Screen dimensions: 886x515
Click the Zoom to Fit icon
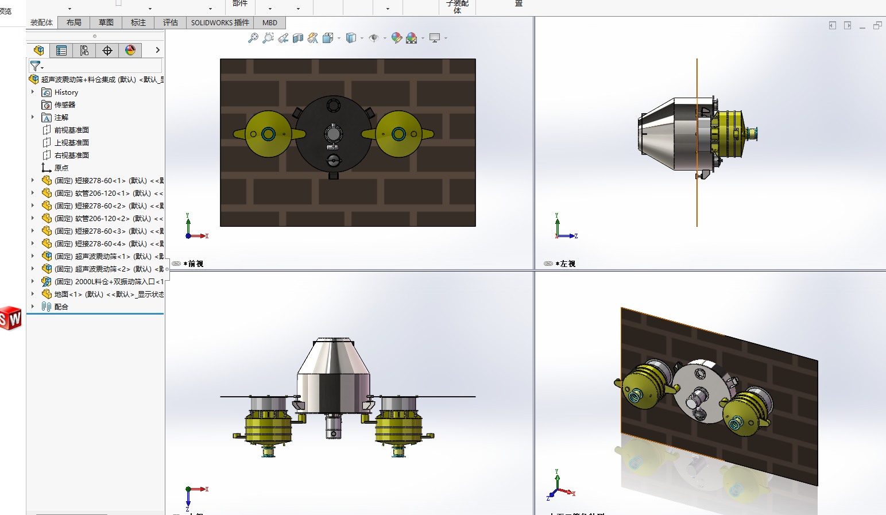pos(253,38)
